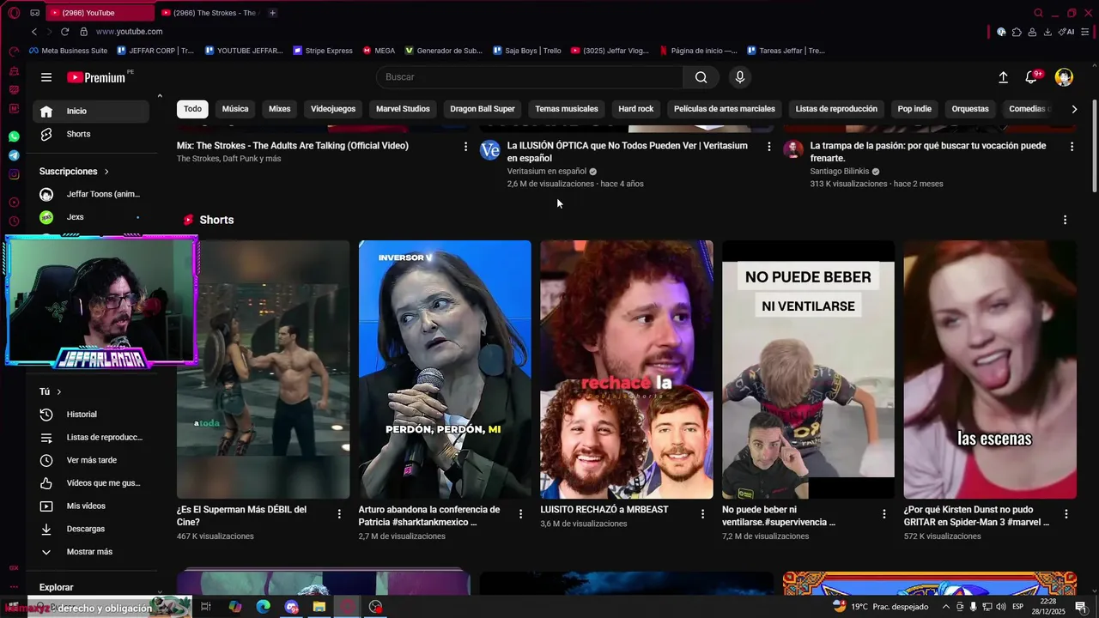The width and height of the screenshot is (1099, 618).
Task: Open the Veritasium channel avatar
Action: coord(489,150)
